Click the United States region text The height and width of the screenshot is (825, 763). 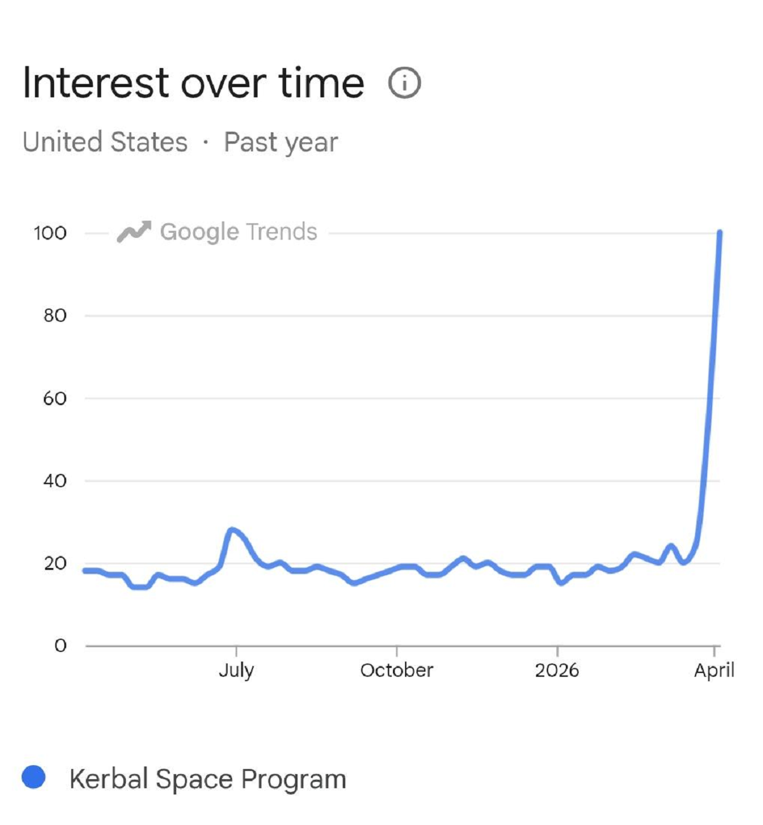105,142
